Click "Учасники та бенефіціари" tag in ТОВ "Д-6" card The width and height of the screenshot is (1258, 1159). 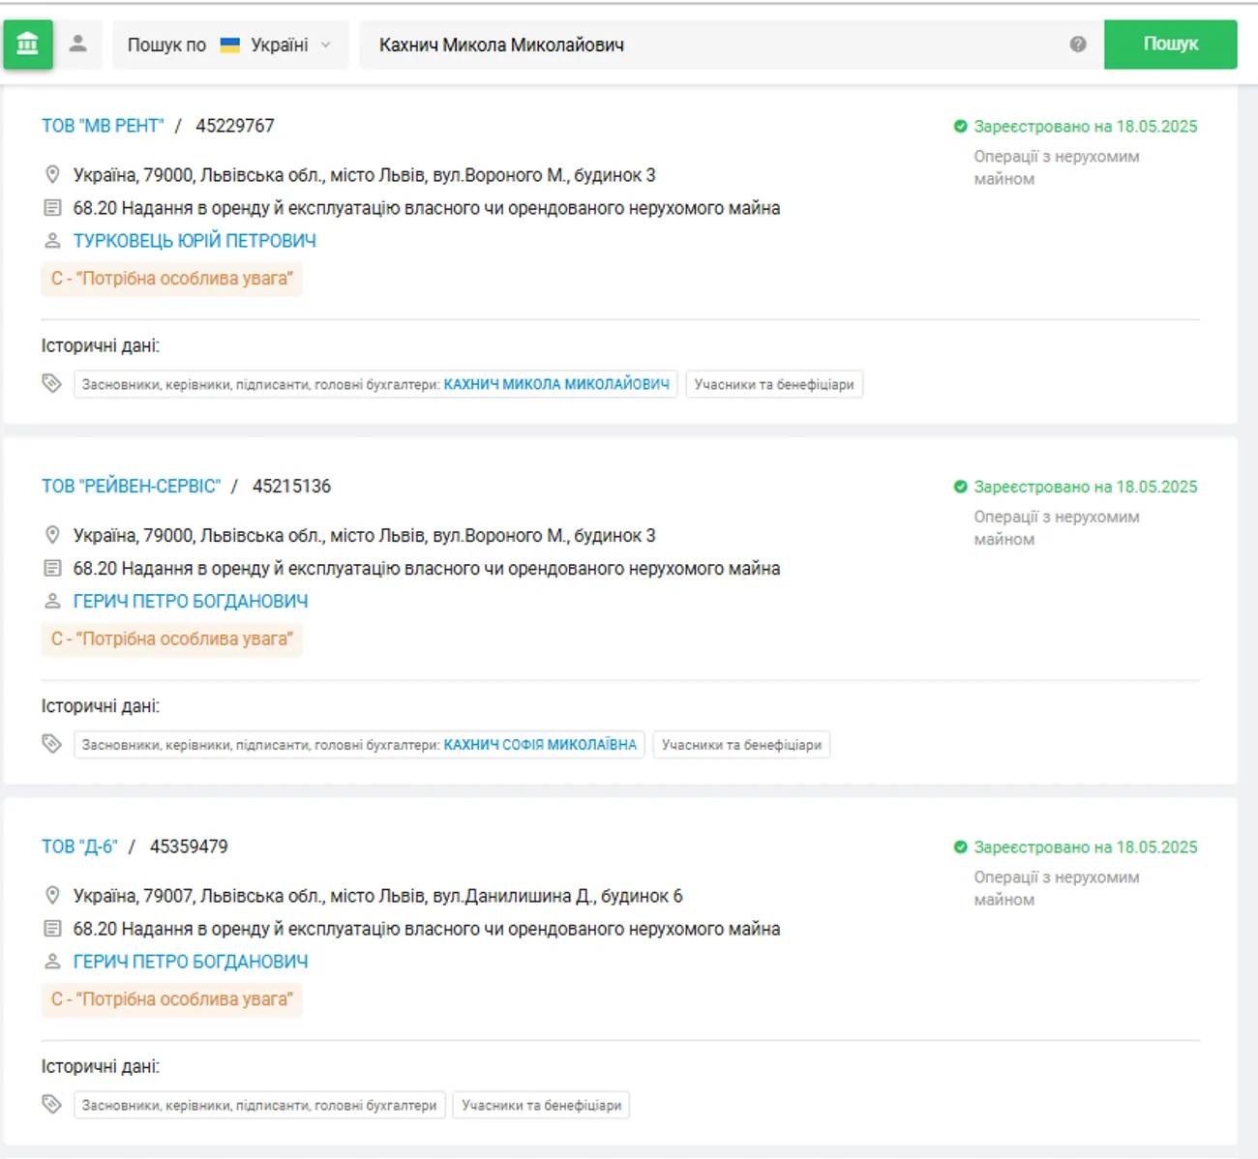[541, 1106]
